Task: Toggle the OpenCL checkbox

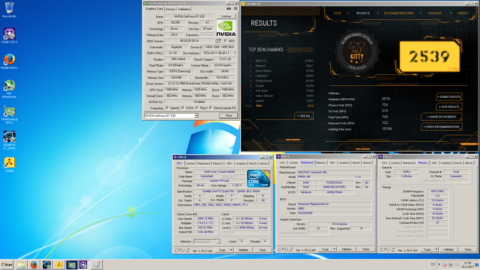Action: (167, 108)
